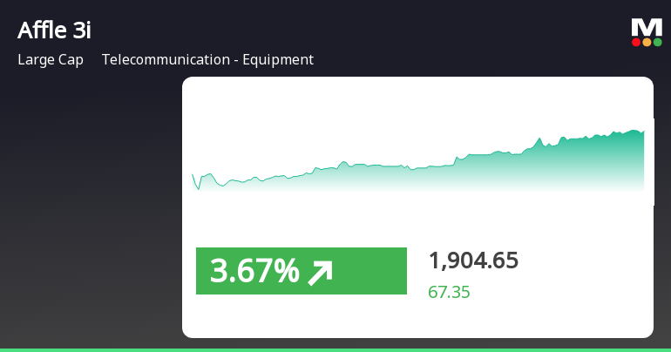This screenshot has height=352, width=671.
Task: Click the sharp spike in the price chart
Action: point(540,139)
